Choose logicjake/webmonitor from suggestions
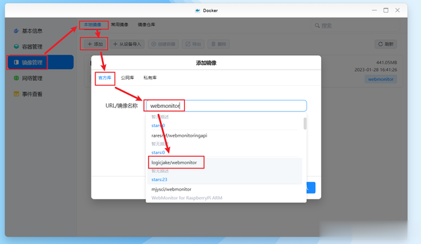The image size is (421, 244). click(174, 162)
